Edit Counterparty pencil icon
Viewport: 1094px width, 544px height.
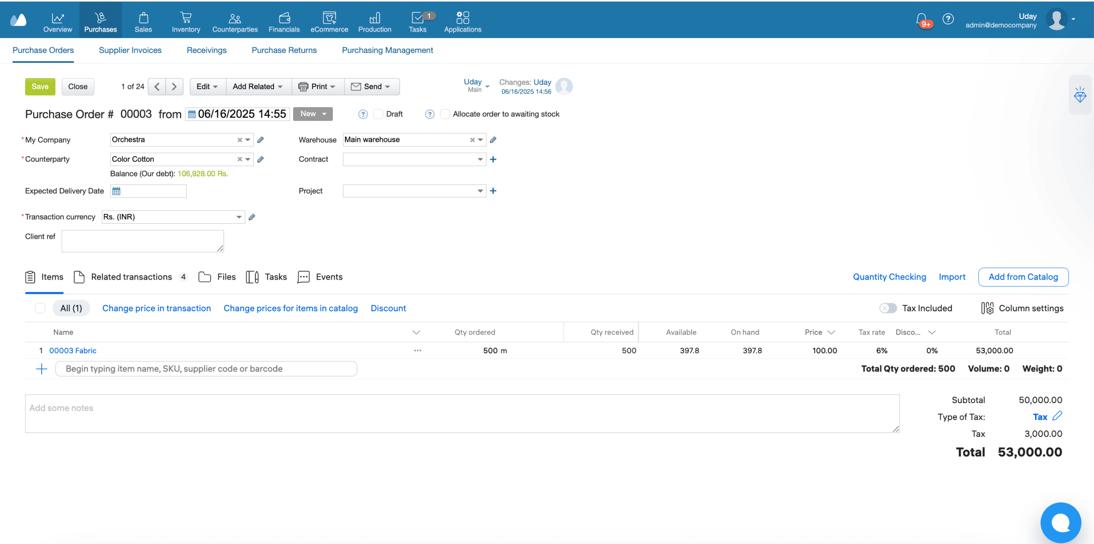(260, 159)
